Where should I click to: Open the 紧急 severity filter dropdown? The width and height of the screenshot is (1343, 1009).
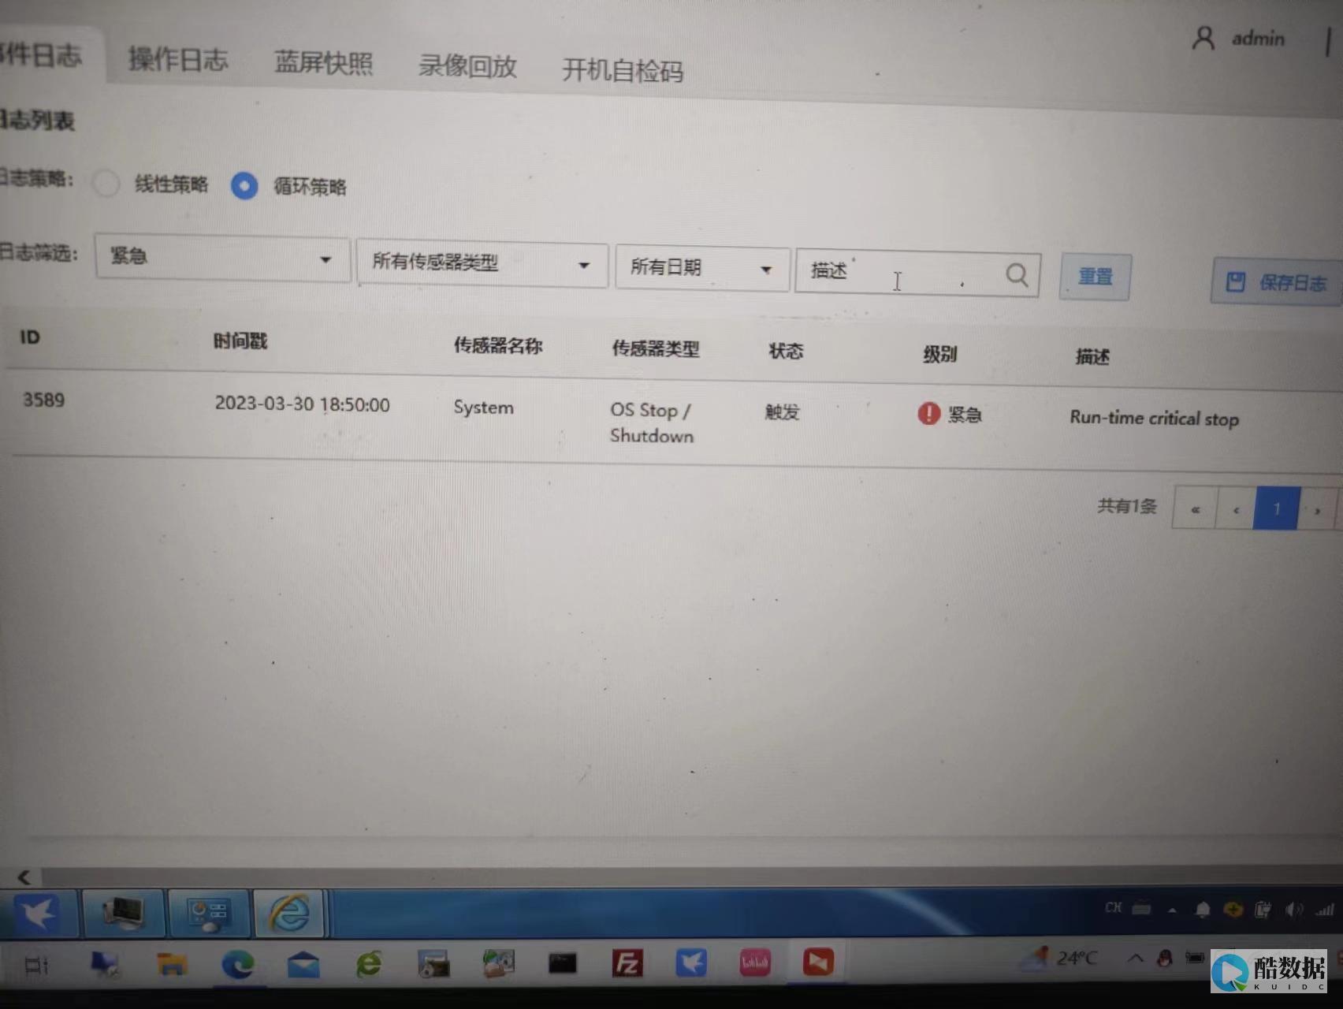pos(222,257)
